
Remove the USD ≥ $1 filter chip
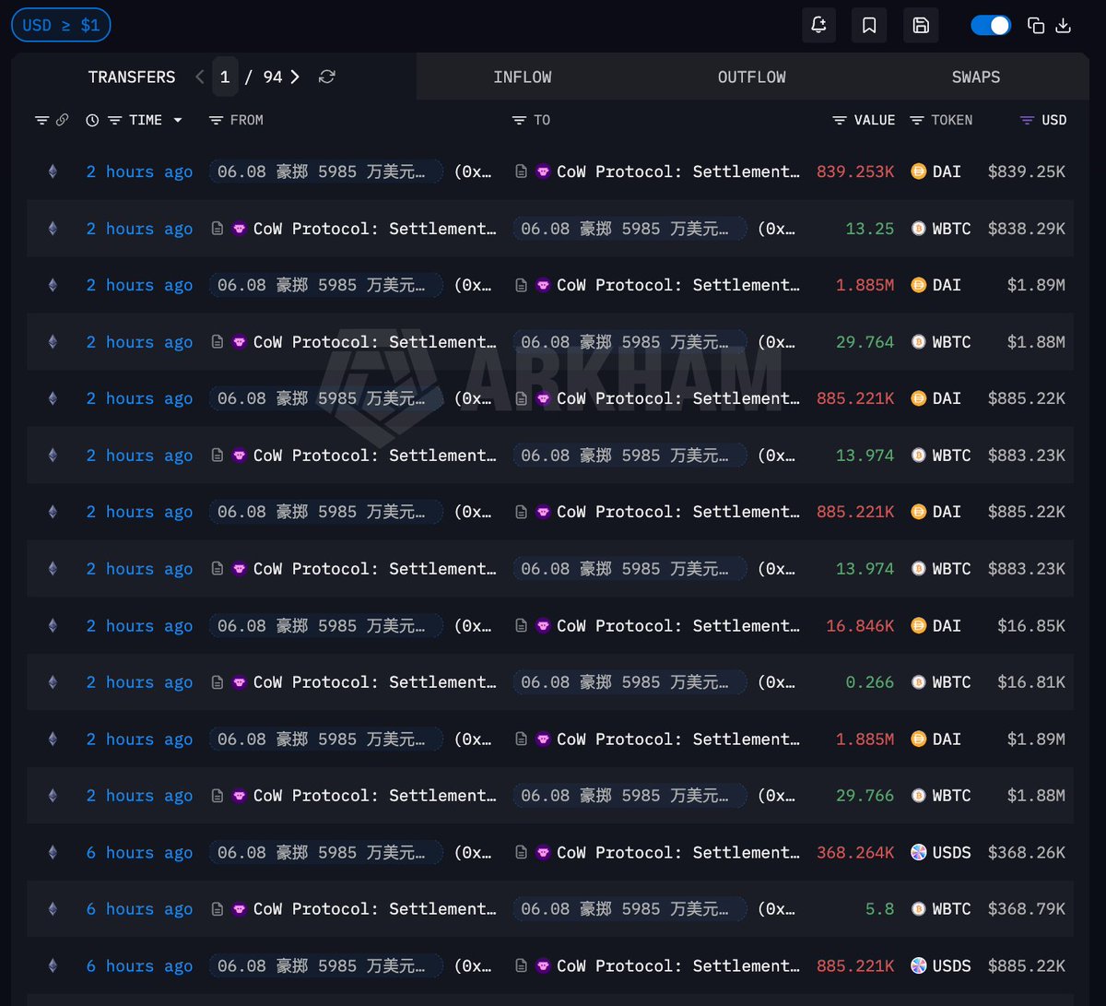tap(61, 25)
